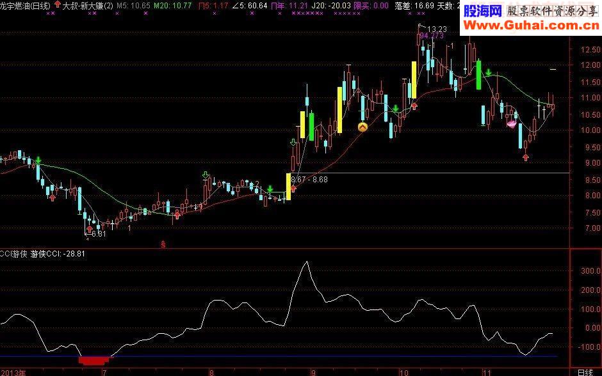602x376 pixels.
Task: Select the purple 94.273 label
Action: [x=432, y=36]
